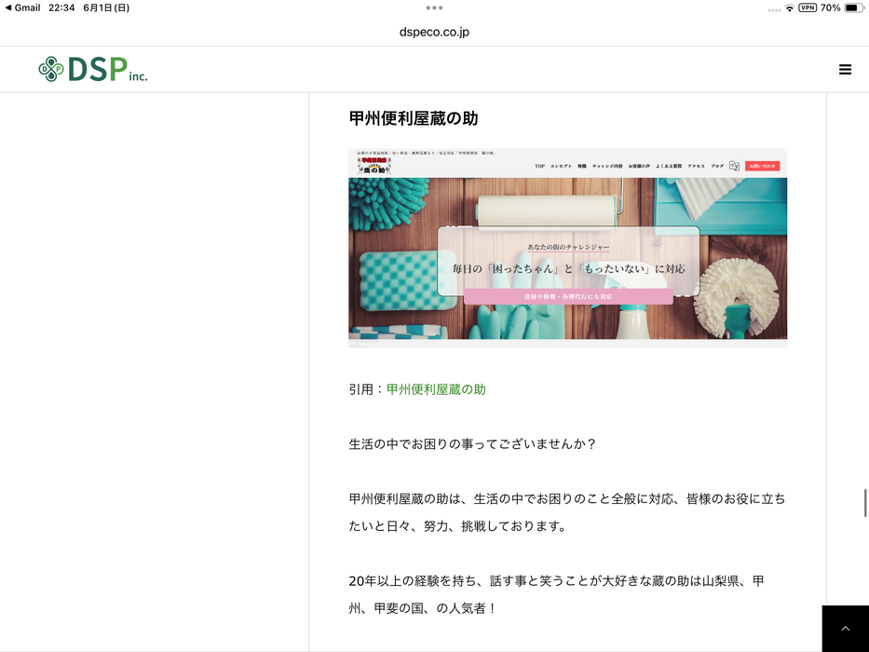Click the heading 甲州便利屋蔵の助
869x652 pixels.
[x=414, y=118]
